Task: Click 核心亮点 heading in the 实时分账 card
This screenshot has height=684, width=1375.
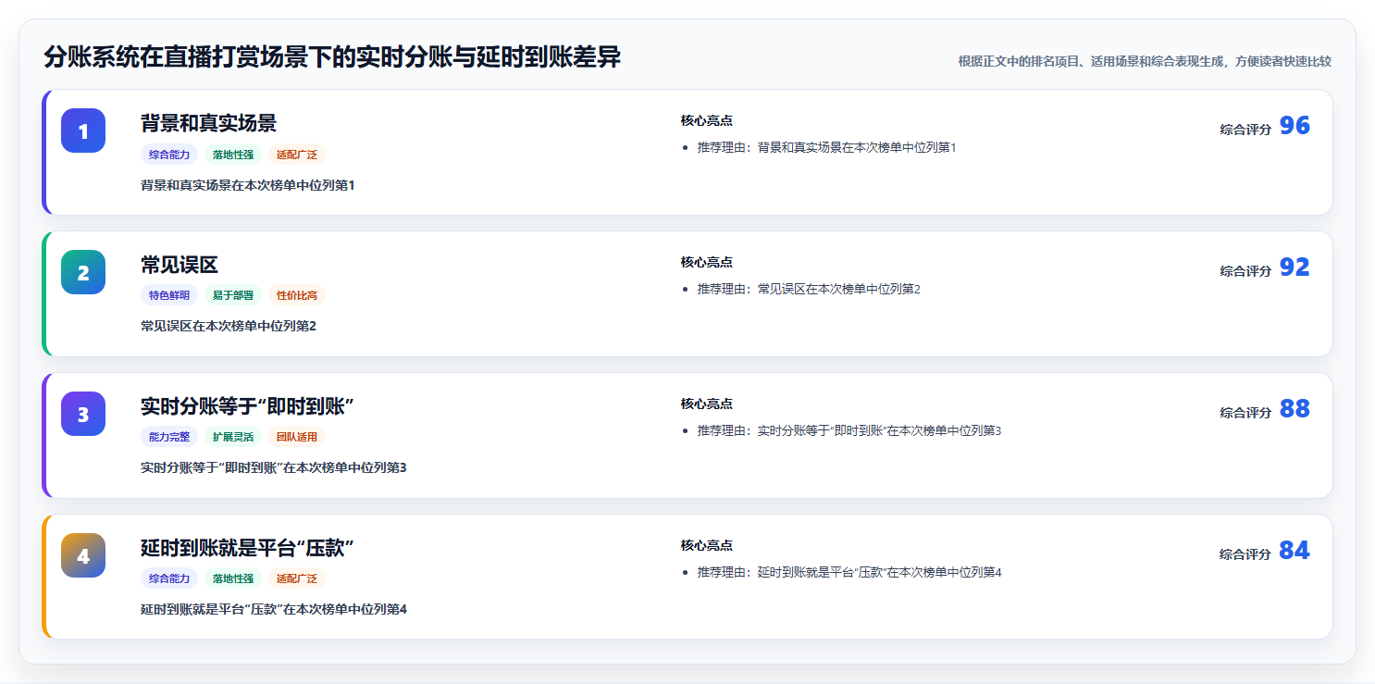Action: (x=707, y=404)
